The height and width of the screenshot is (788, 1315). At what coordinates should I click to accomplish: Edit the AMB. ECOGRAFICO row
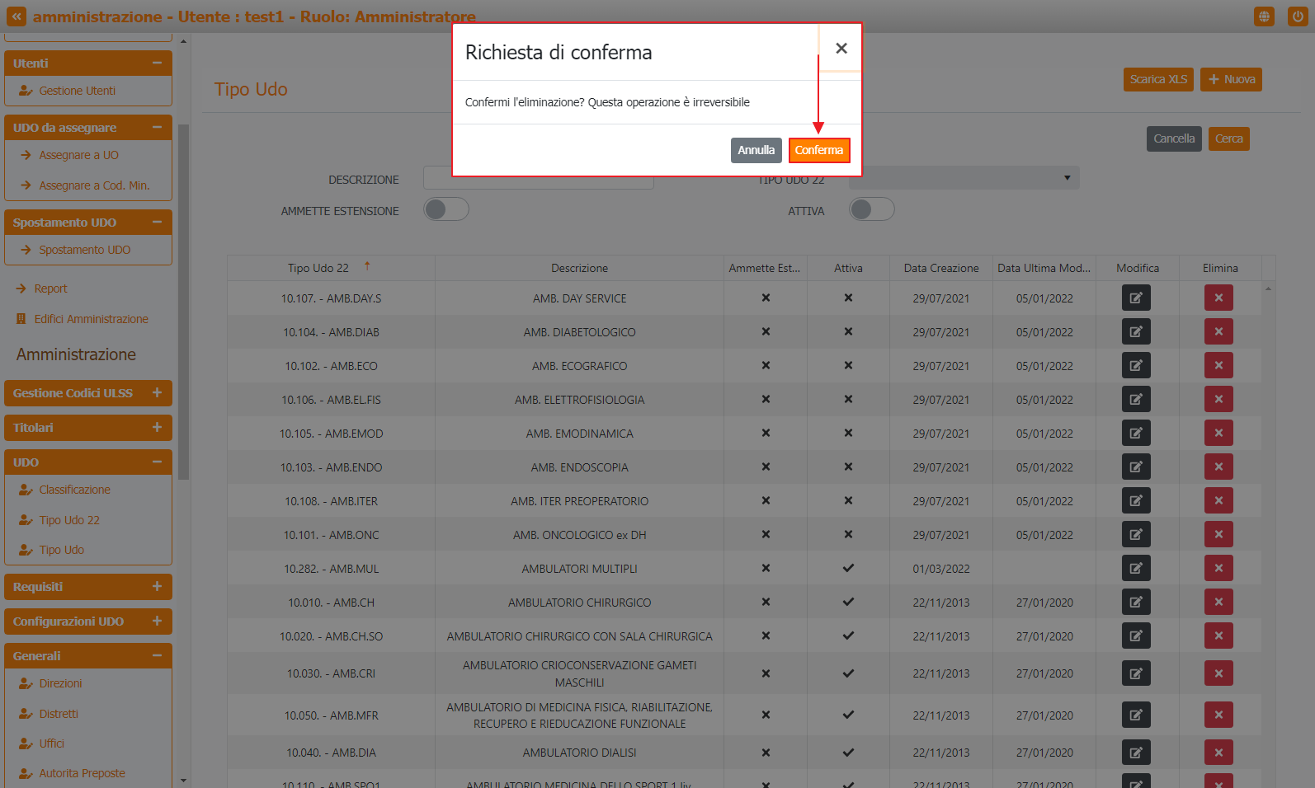[x=1136, y=365]
